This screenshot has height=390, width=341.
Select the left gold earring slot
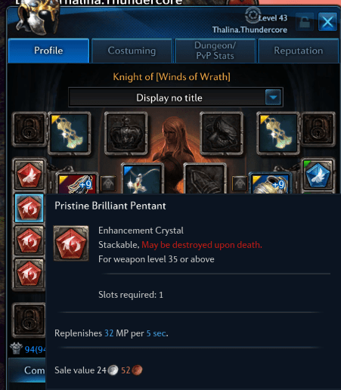pos(70,133)
